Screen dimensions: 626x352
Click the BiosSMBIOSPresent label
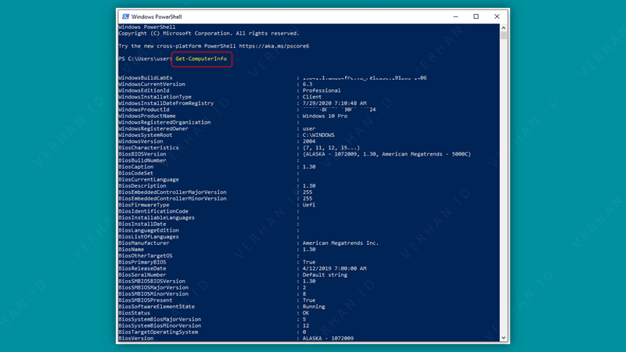(146, 300)
